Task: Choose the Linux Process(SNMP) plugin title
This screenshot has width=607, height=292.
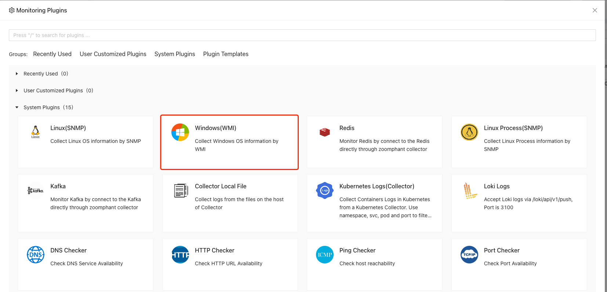Action: click(x=513, y=128)
